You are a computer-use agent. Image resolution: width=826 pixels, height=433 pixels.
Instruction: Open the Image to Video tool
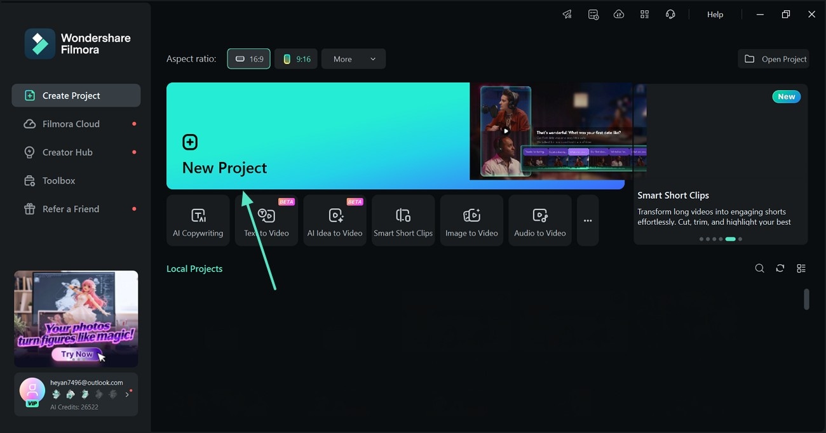click(471, 220)
